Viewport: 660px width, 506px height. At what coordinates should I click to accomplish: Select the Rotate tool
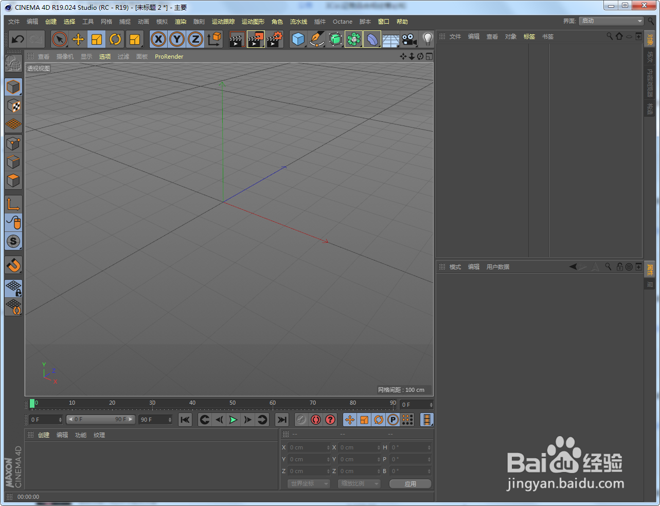(115, 40)
